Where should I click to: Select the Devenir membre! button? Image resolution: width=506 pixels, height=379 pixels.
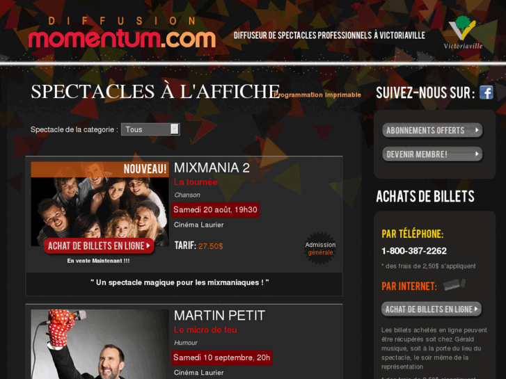pyautogui.click(x=432, y=154)
